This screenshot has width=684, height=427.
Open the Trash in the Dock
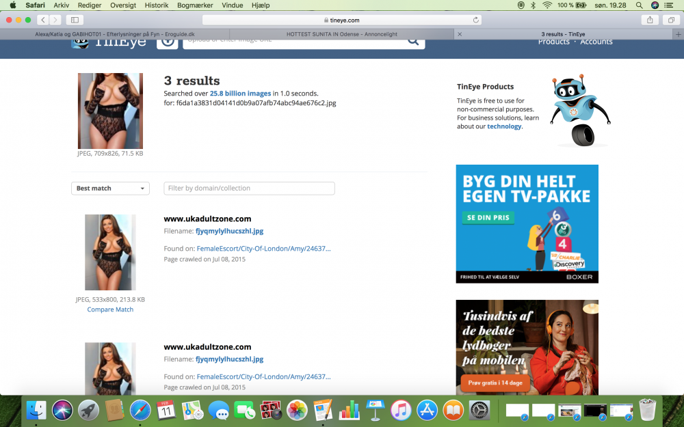pyautogui.click(x=647, y=409)
